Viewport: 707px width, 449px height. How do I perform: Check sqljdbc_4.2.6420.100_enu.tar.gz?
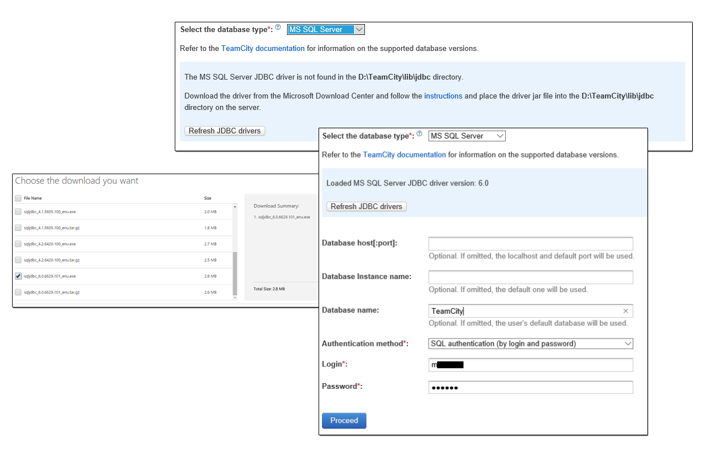pos(18,259)
